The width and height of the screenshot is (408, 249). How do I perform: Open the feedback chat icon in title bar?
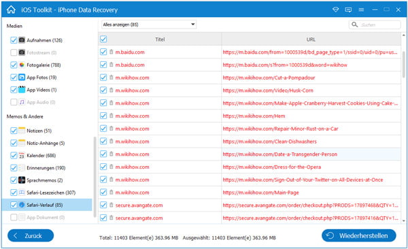pos(348,10)
